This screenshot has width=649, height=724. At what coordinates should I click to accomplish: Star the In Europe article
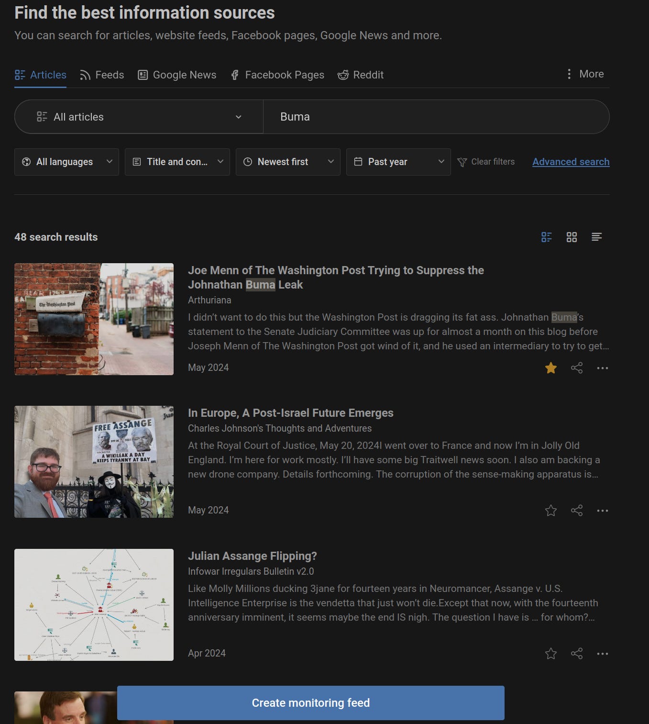click(x=550, y=511)
